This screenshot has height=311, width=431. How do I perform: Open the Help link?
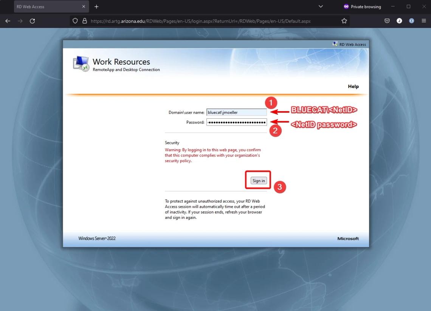click(x=353, y=86)
